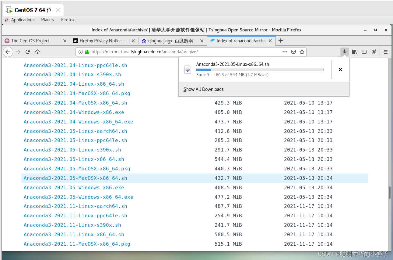Open a new tab with the plus button

click(x=280, y=40)
